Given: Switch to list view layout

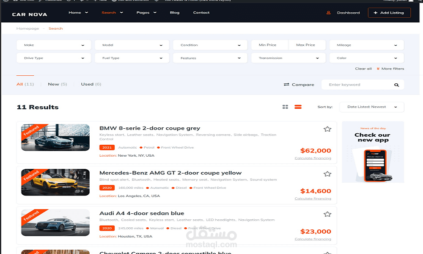Looking at the screenshot, I should click(298, 107).
